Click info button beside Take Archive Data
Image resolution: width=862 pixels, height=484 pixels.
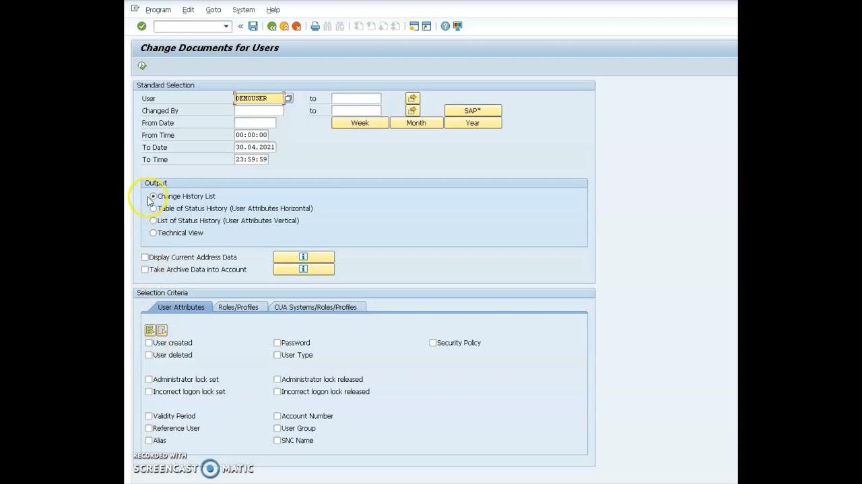[304, 269]
